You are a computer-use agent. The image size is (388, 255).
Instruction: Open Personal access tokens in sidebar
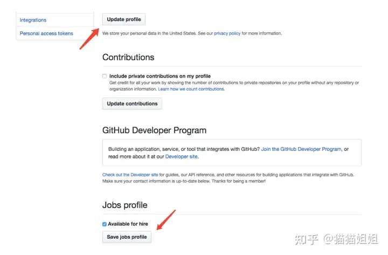click(46, 33)
